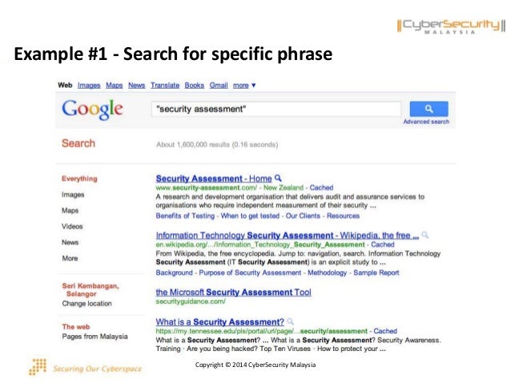
Task: Click the blue magnifier search button
Action: tap(429, 109)
